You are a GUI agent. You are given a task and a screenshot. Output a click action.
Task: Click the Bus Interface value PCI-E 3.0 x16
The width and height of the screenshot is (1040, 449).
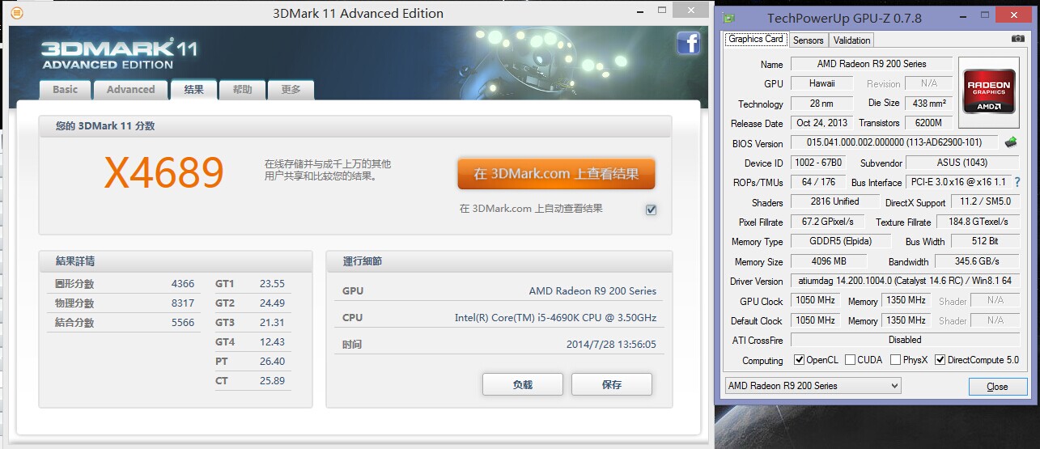coord(958,182)
